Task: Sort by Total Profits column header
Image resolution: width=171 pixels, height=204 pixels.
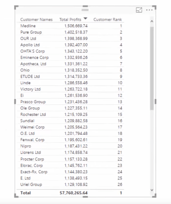Action: (70, 20)
